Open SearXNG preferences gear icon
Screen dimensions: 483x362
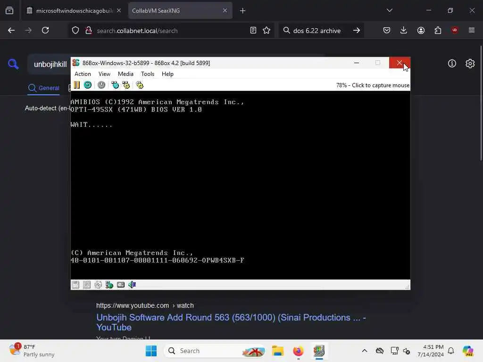click(x=470, y=64)
